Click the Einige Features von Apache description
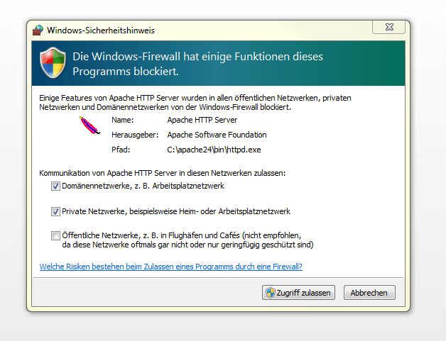The height and width of the screenshot is (341, 446). tap(195, 103)
